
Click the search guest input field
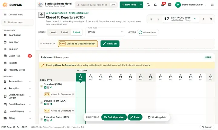[96, 5]
